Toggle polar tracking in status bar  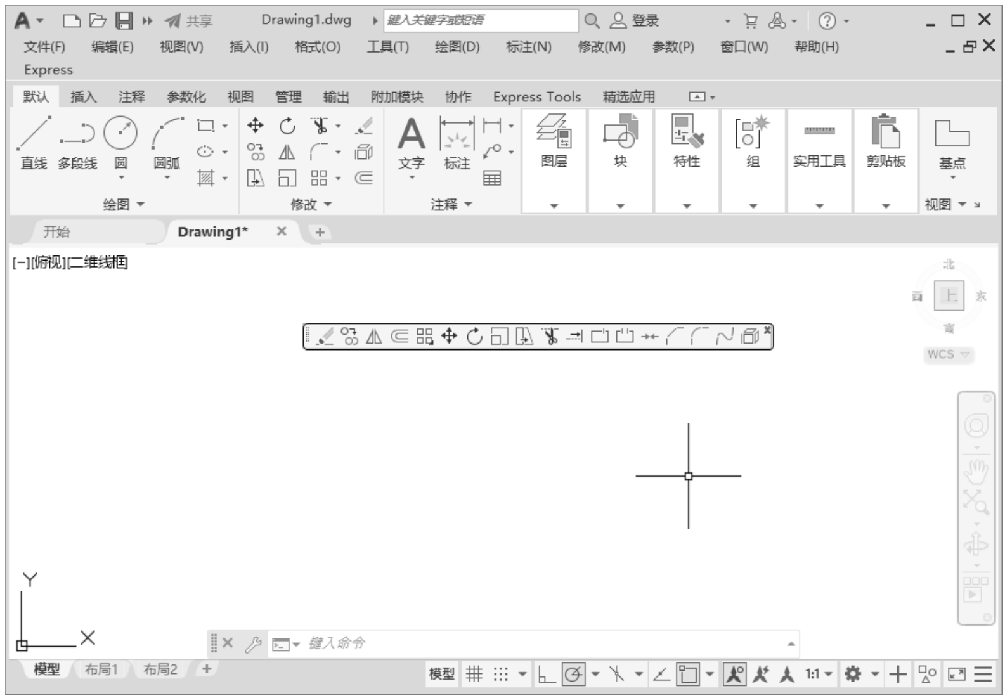[573, 674]
